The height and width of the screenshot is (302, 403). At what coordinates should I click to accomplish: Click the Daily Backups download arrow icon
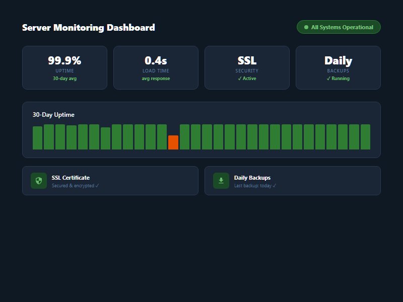[x=221, y=181]
